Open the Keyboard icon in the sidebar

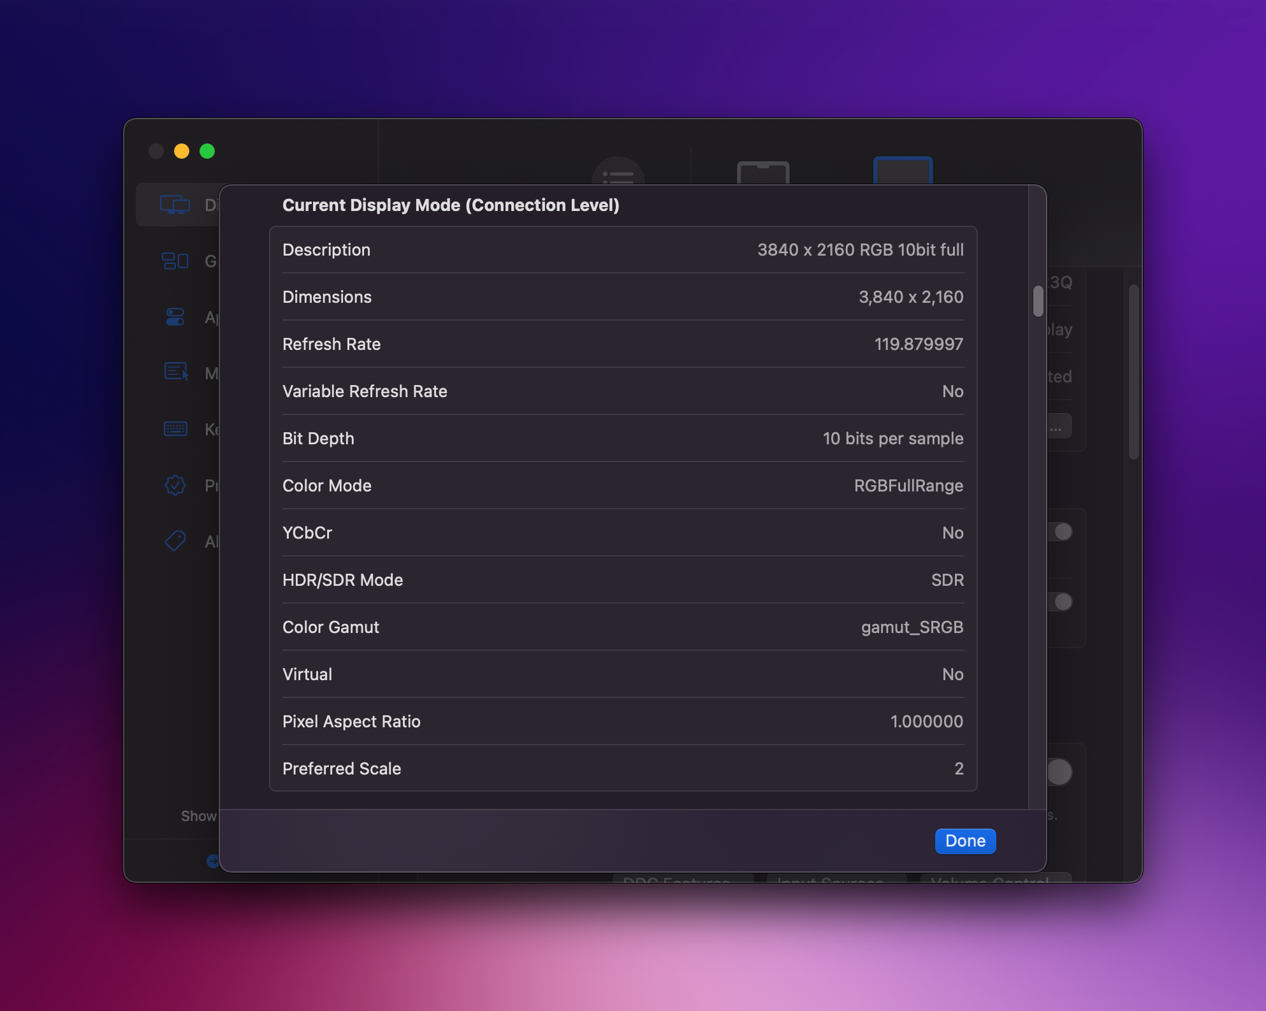coord(175,428)
